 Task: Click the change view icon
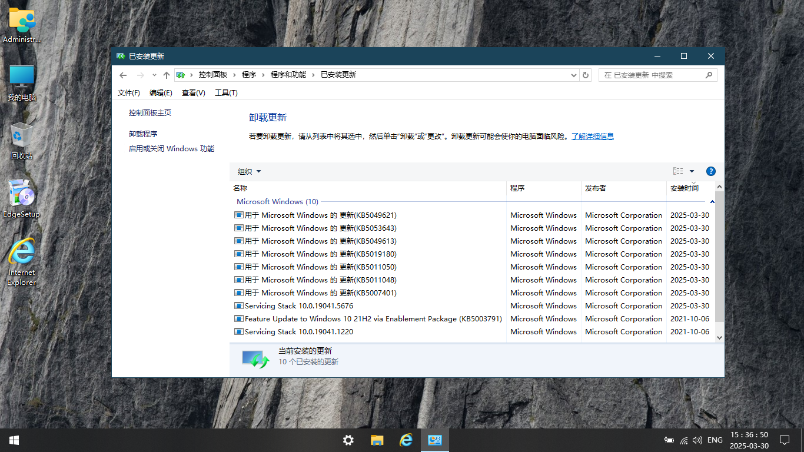[678, 171]
